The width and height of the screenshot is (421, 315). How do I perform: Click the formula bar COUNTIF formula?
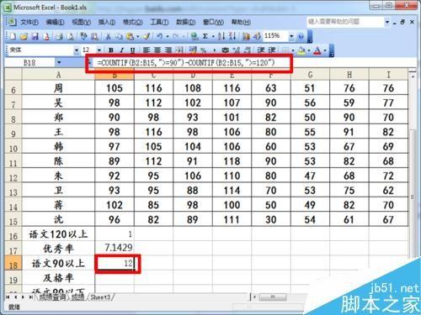click(186, 63)
